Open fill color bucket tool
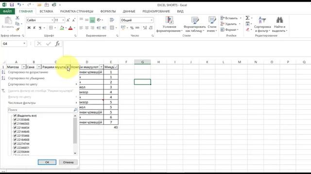The image size is (311, 174). tap(62, 28)
